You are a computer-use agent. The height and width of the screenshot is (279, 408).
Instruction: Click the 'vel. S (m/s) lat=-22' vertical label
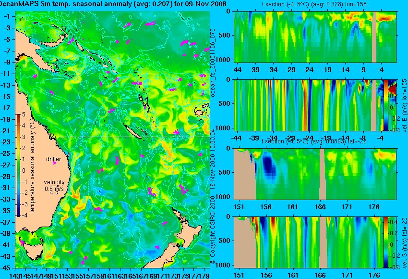coord(404,243)
